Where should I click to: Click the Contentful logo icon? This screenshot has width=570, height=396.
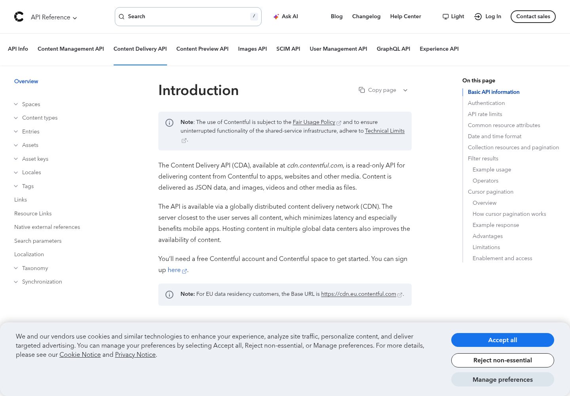(x=19, y=17)
